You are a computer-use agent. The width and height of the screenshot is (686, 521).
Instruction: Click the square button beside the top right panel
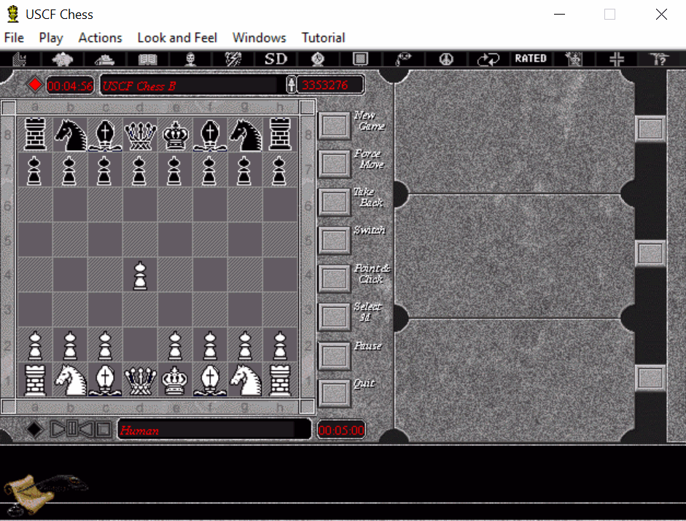click(650, 129)
